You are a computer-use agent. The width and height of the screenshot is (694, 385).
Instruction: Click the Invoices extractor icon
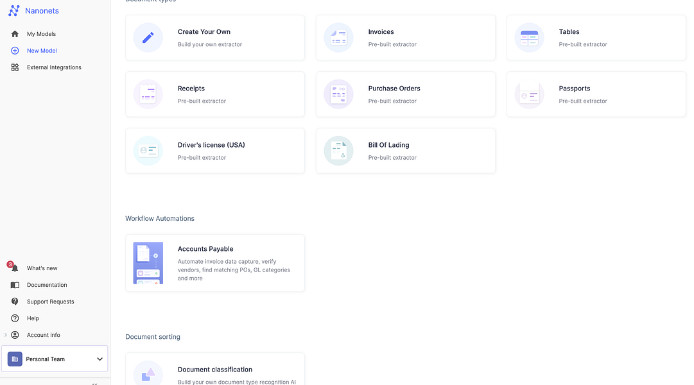point(338,37)
